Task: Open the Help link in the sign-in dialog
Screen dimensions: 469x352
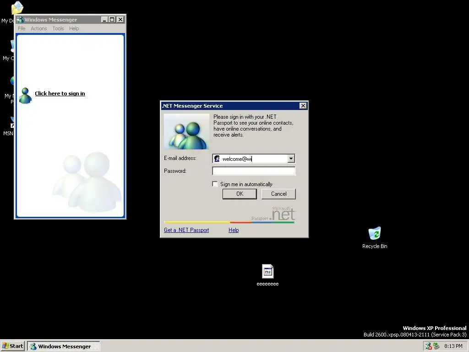Action: point(234,230)
